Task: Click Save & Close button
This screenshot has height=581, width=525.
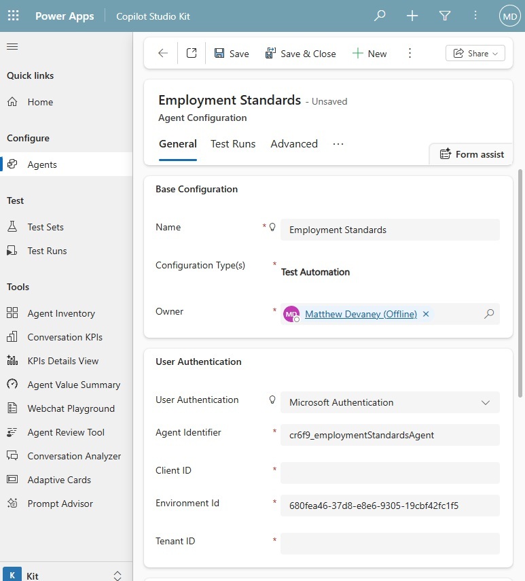Action: (x=300, y=54)
